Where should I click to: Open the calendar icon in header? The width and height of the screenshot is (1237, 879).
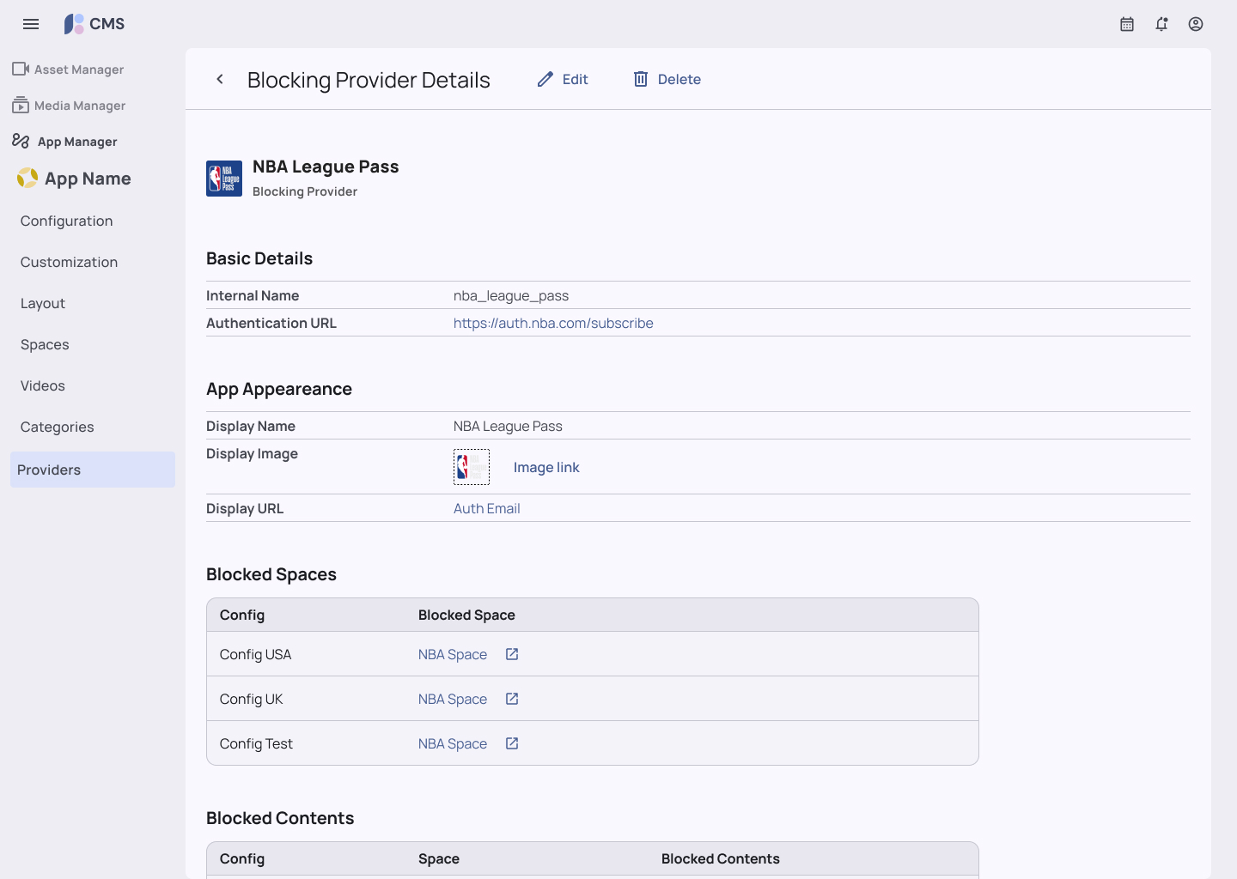[x=1127, y=24]
